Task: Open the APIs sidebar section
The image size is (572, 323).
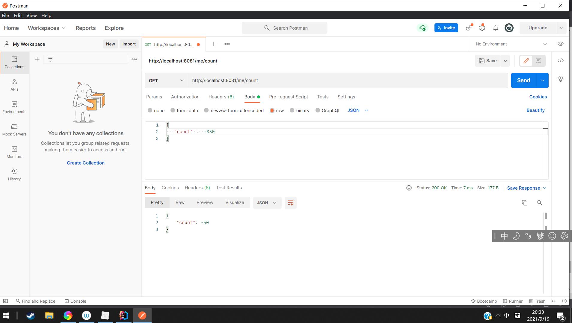Action: 14,85
